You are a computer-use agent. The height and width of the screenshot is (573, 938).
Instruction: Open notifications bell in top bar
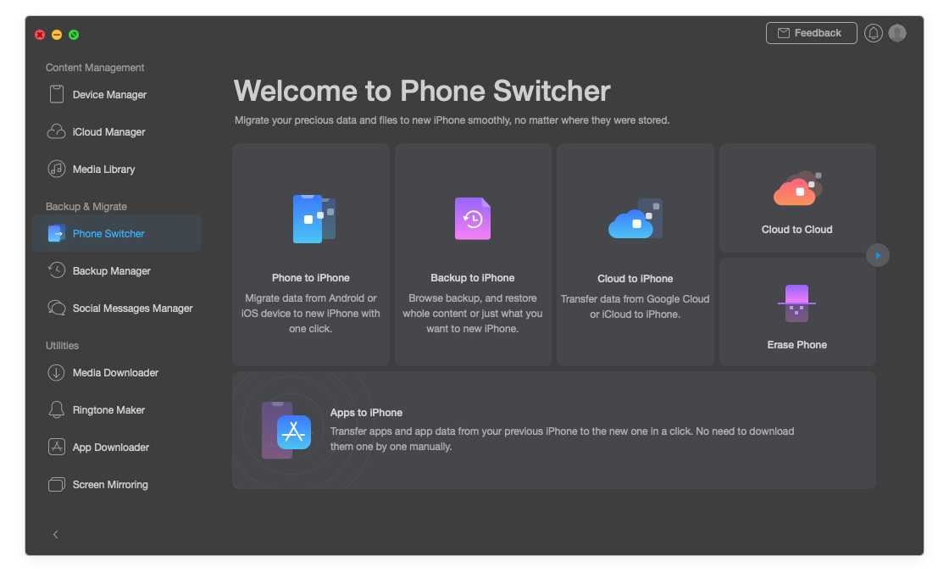coord(874,33)
